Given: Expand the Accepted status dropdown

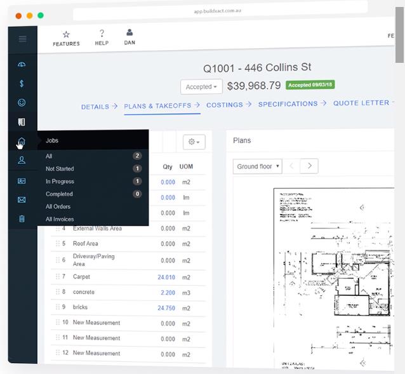Looking at the screenshot, I should tap(201, 87).
